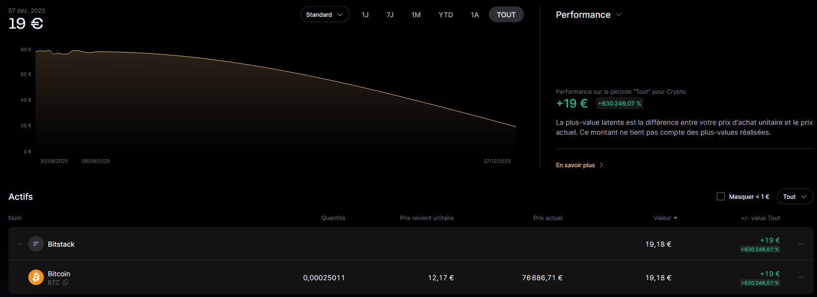Copy the BTC ticker with copy icon
817x297 pixels.
click(66, 283)
